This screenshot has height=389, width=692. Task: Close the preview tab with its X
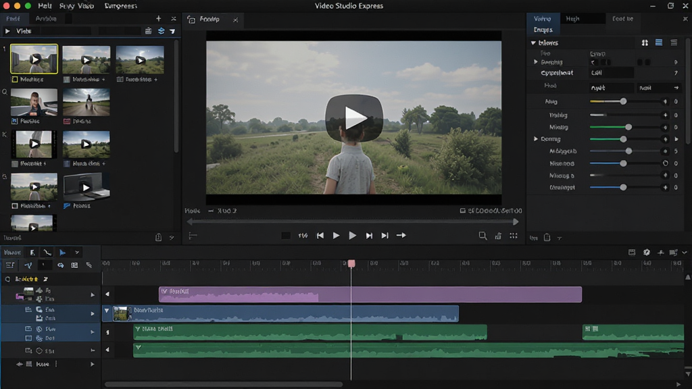(236, 20)
